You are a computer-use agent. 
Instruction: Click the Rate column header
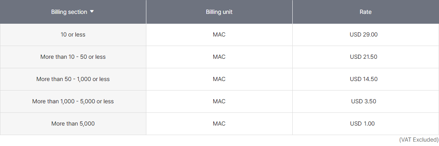(365, 12)
